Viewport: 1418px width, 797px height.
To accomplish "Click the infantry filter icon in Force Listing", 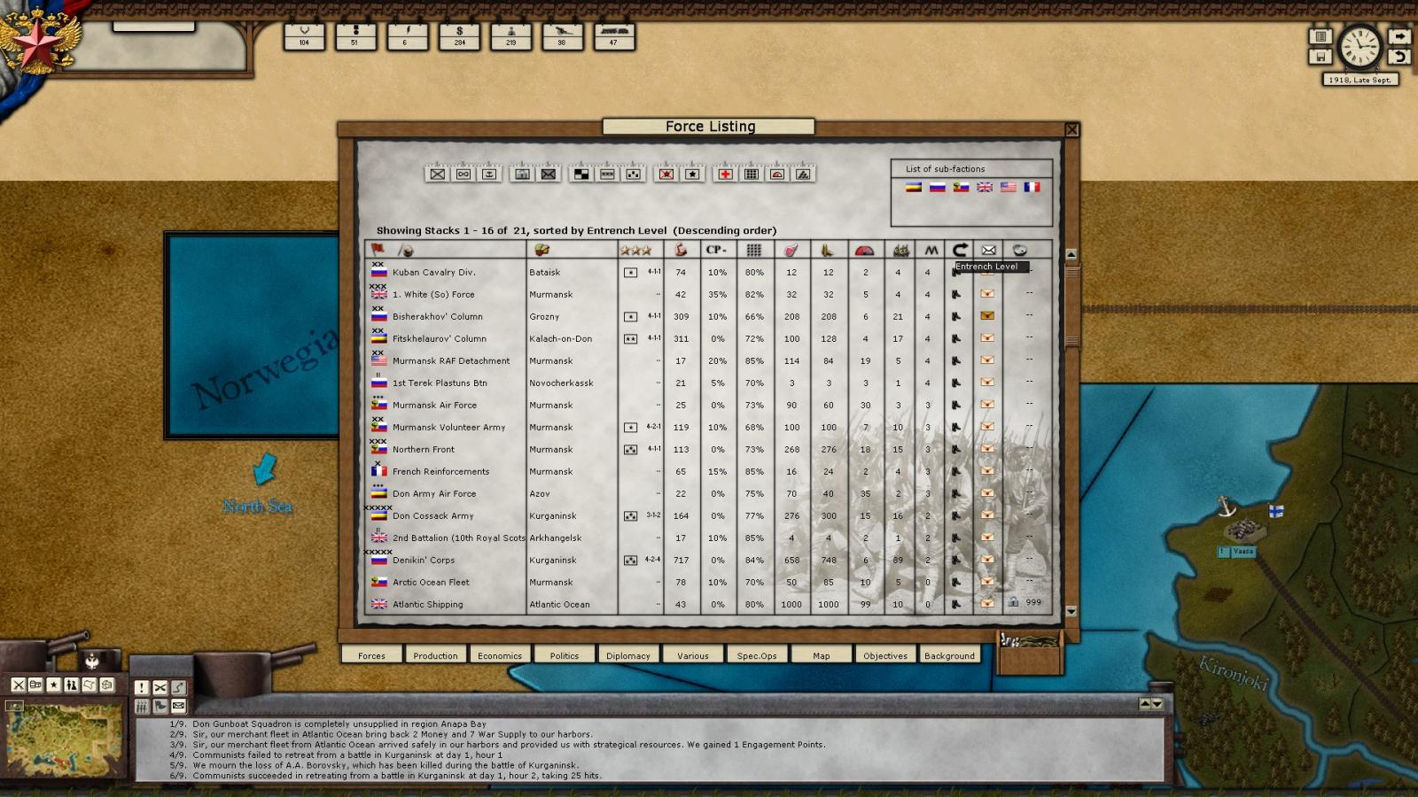I will 437,174.
